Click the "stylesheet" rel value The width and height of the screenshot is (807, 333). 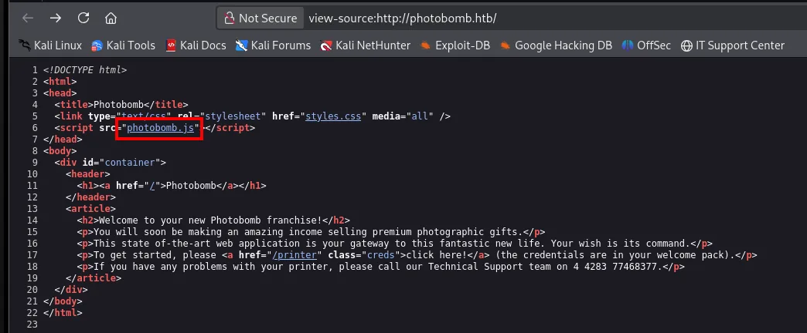(x=233, y=116)
